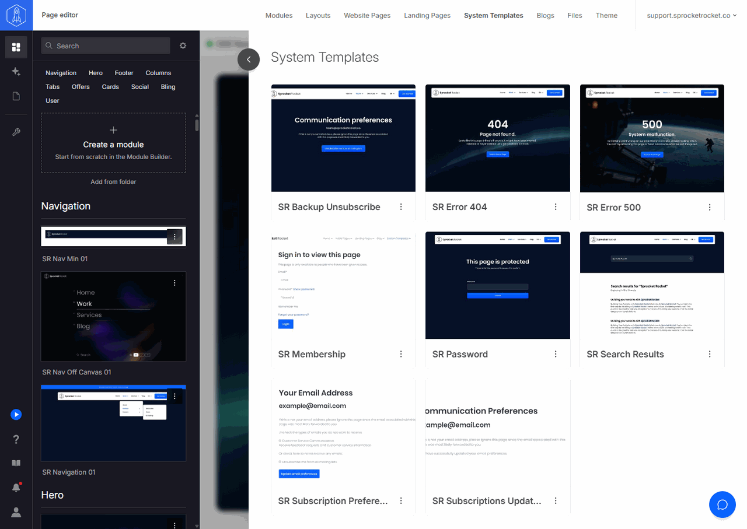747x529 pixels.
Task: Click the module list scrollbar
Action: pyautogui.click(x=197, y=124)
